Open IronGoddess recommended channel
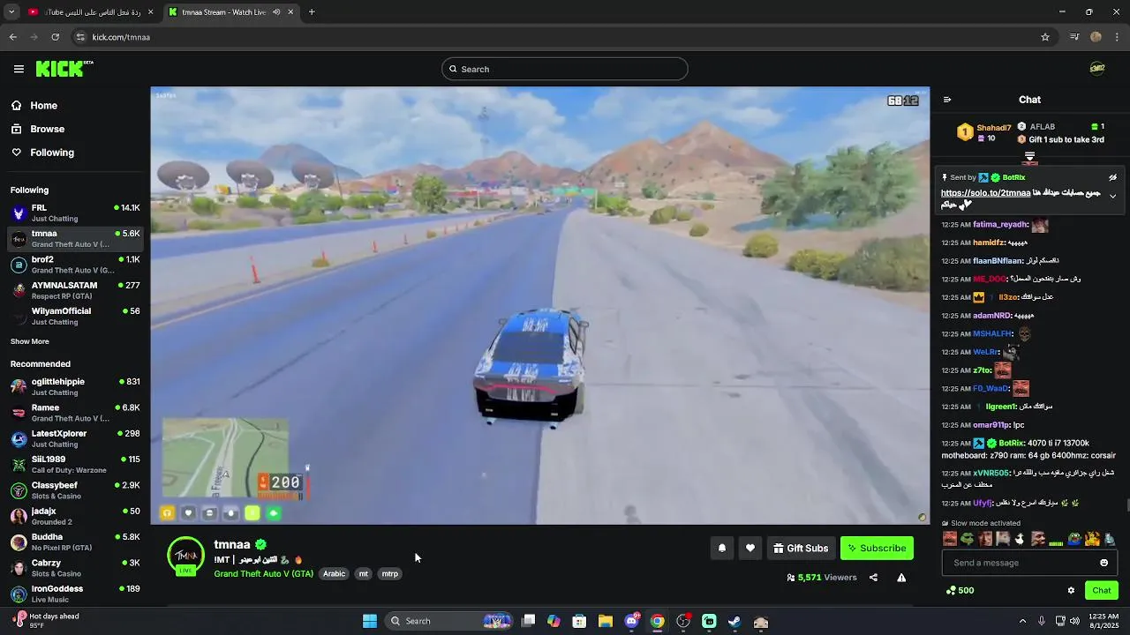1130x635 pixels. [75, 594]
